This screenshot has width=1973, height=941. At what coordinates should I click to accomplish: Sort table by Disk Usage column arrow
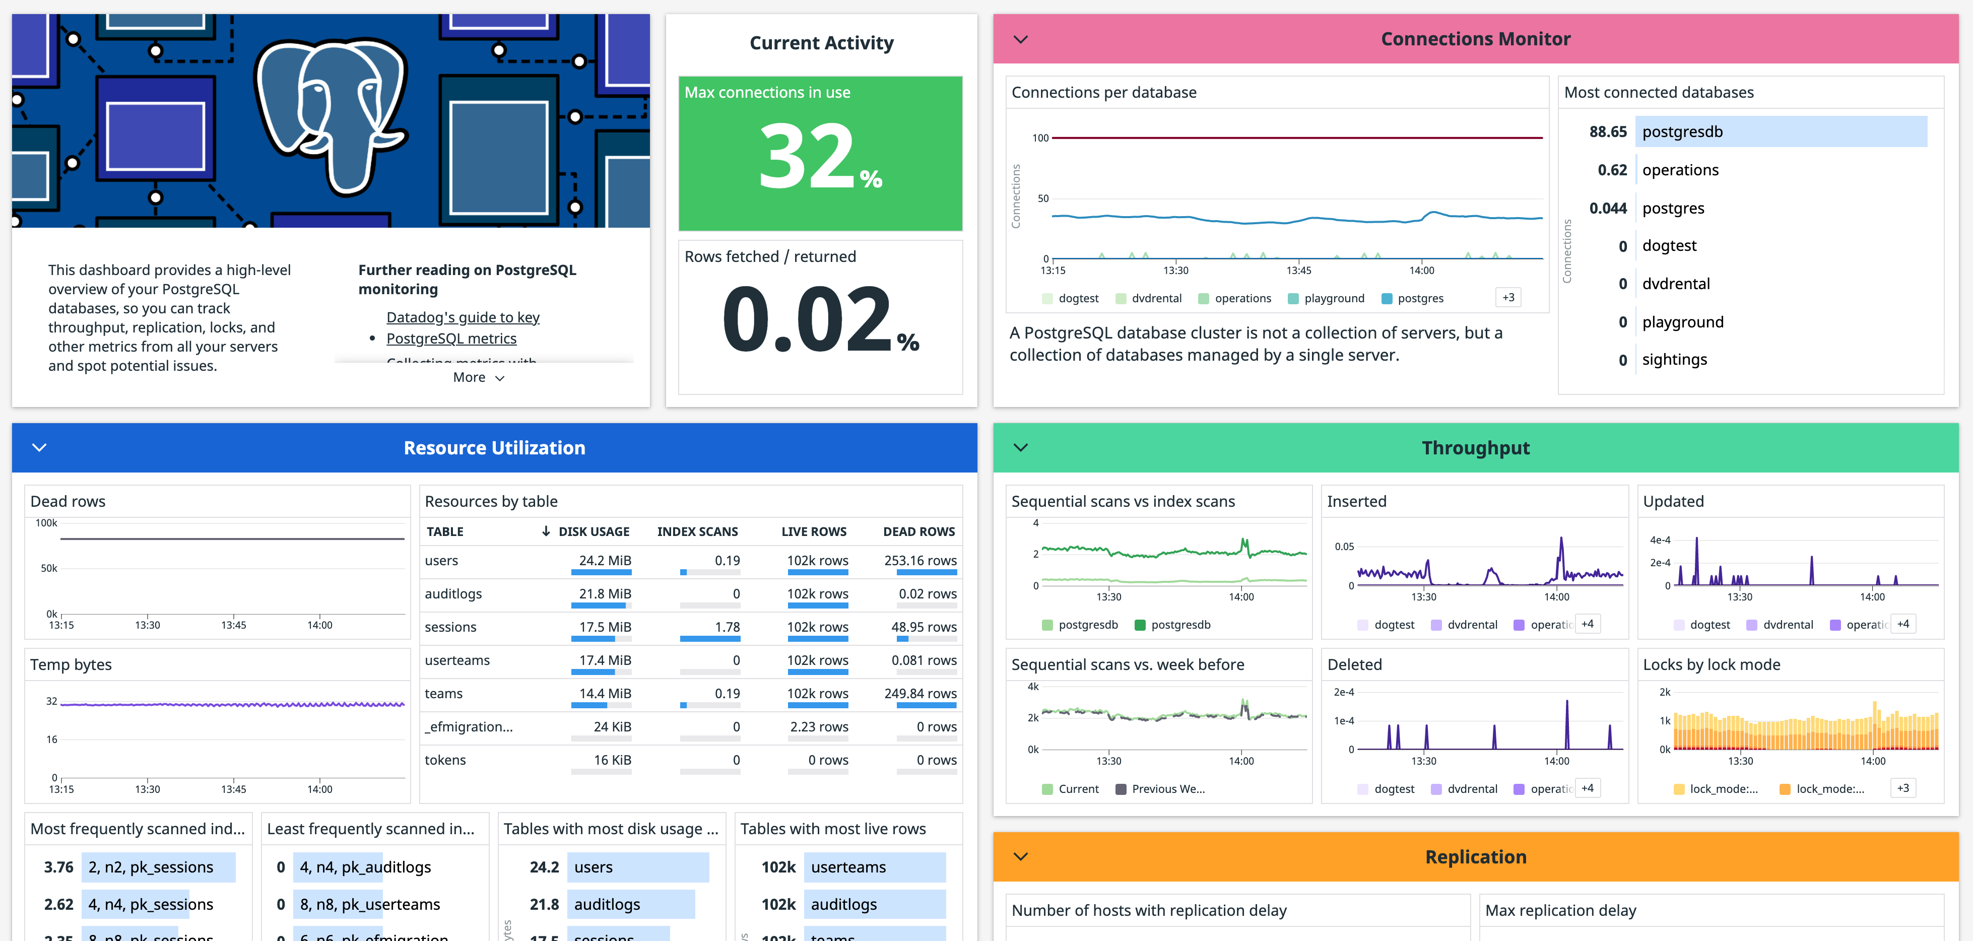click(x=546, y=531)
